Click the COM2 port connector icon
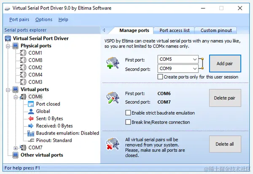Image resolution: width=253 pixels, height=174 pixels. (x=23, y=67)
